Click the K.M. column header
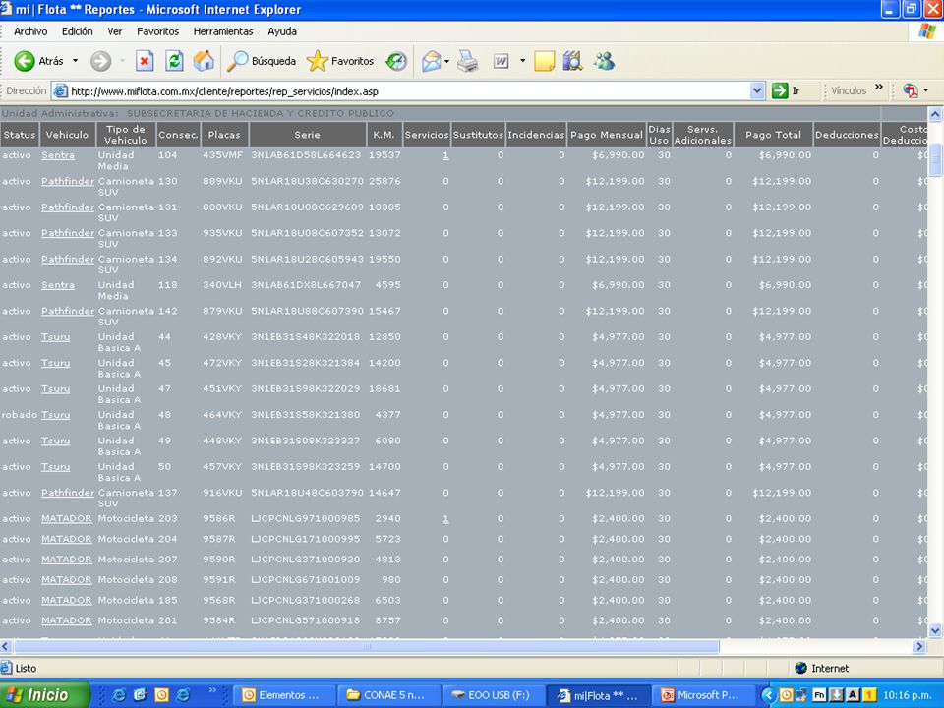This screenshot has width=944, height=708. [384, 135]
